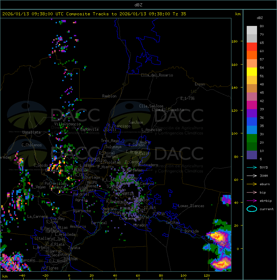Click the white 30HM track arrow in legend

[x=252, y=176]
